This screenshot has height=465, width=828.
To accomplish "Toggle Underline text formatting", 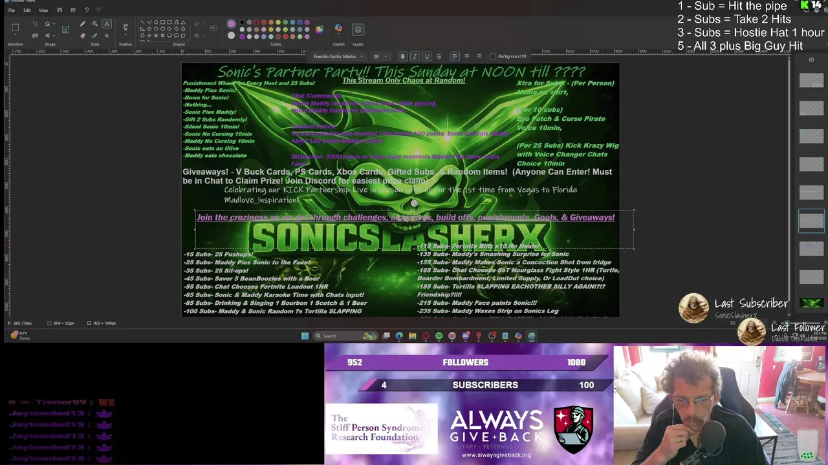I will [426, 56].
